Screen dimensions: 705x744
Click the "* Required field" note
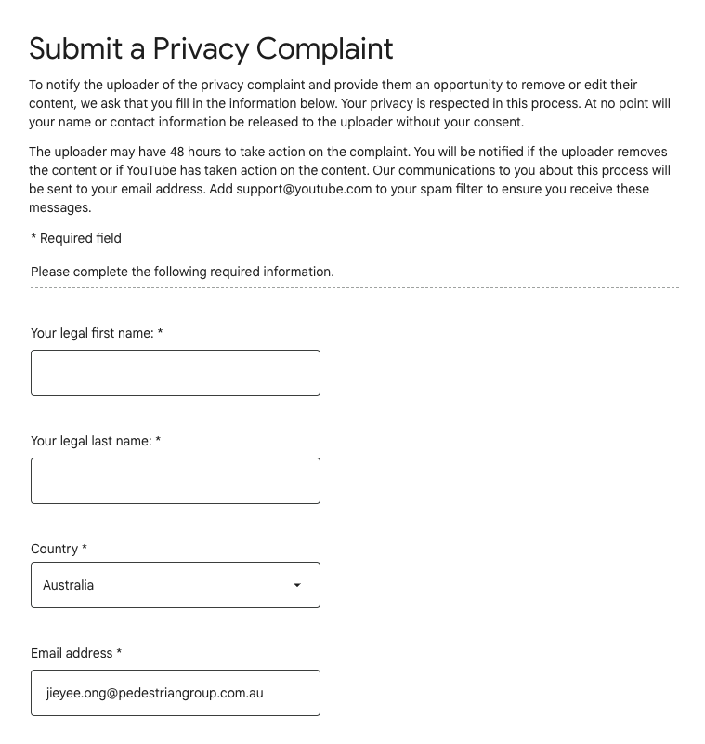(76, 238)
